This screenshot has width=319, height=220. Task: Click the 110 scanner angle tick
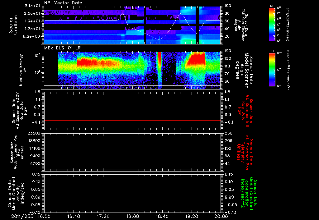[228, 66]
